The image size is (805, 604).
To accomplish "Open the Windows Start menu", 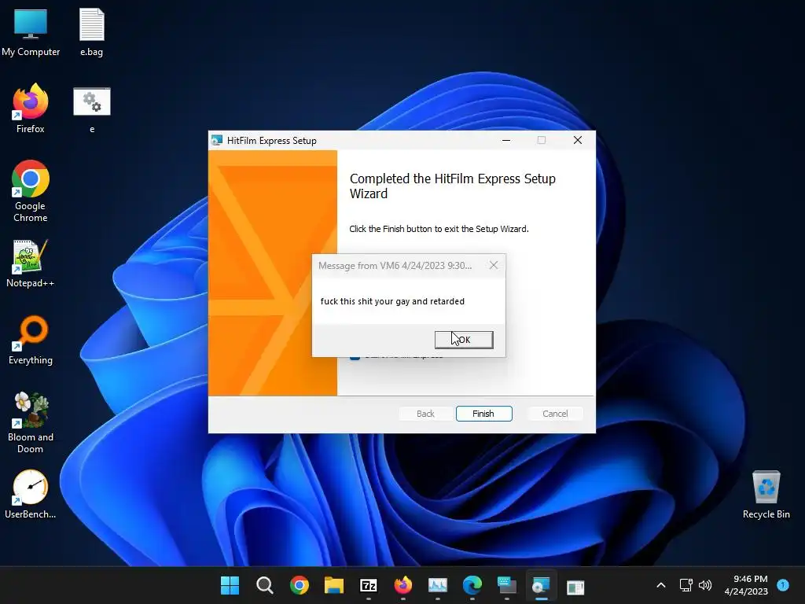I will pos(230,585).
